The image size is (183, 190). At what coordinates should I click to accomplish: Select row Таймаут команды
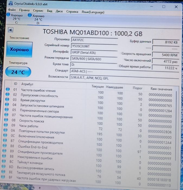click(x=86, y=165)
